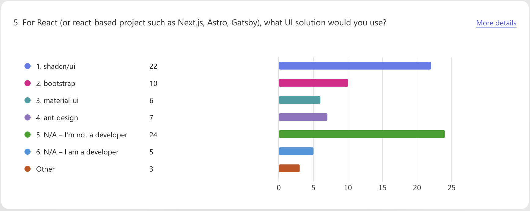This screenshot has width=530, height=211.
Task: Click the shadcn/ui legend color dot
Action: pos(28,66)
